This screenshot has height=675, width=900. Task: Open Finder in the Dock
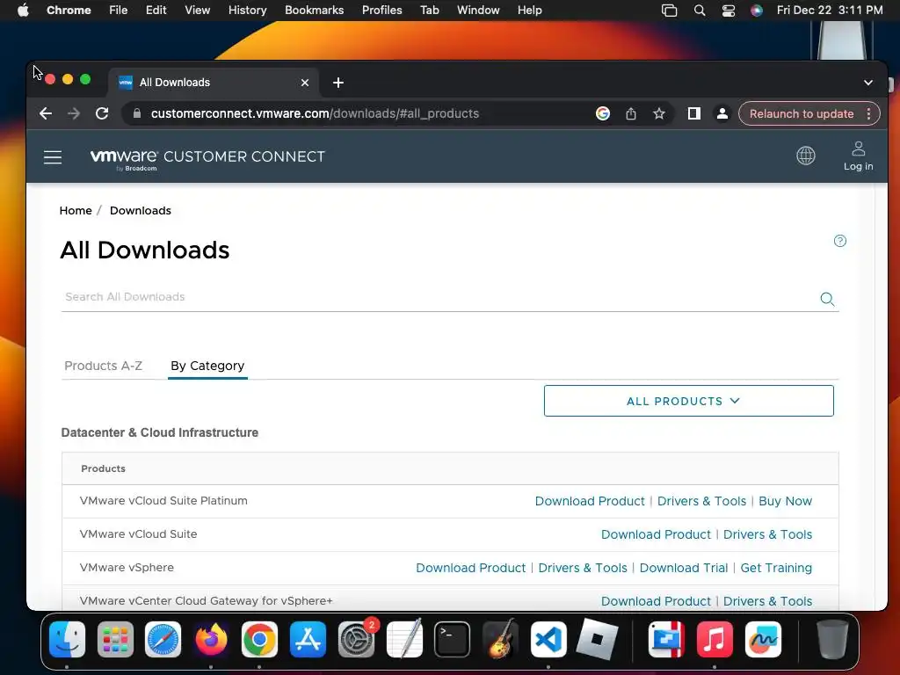point(67,639)
